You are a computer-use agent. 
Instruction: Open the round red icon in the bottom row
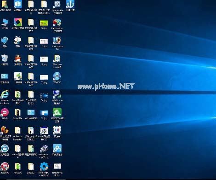pos(5,166)
